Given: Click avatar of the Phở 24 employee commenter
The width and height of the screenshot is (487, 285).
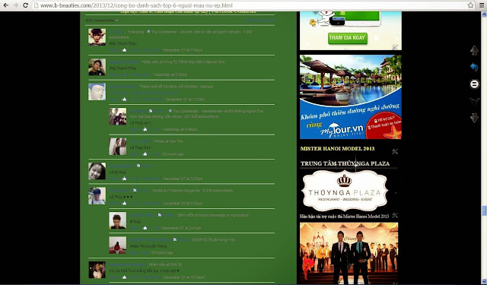Looking at the screenshot, I should (97, 270).
